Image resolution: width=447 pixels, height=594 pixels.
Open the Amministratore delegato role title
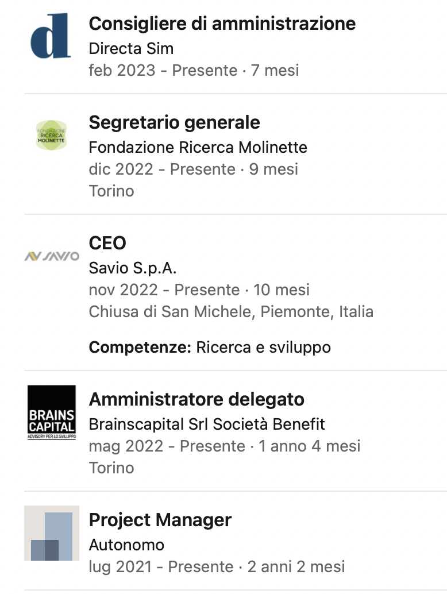point(196,399)
